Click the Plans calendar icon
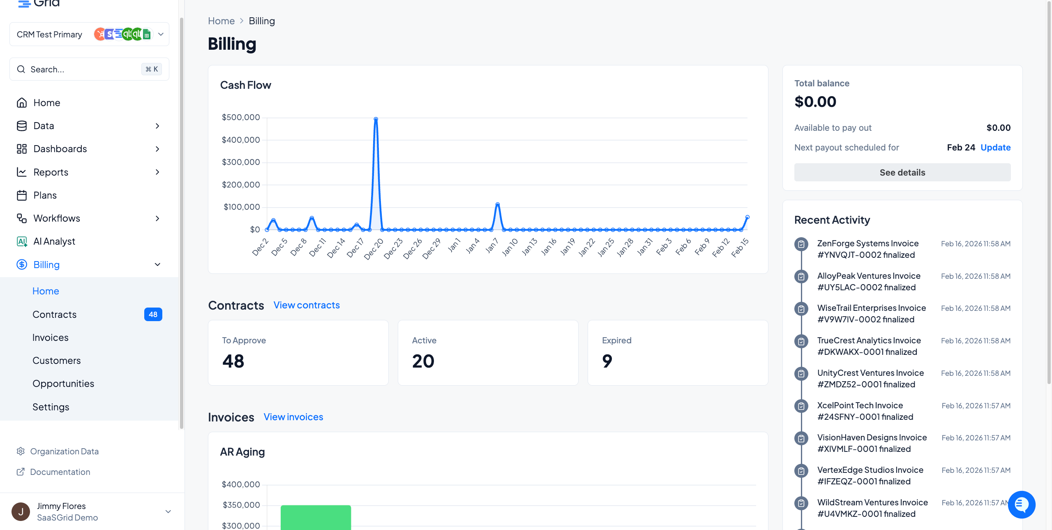This screenshot has width=1052, height=530. pos(22,195)
